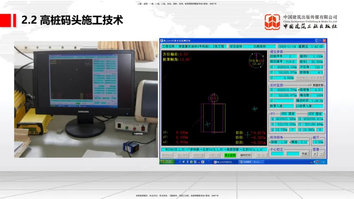Click the azimuth compass dial in the view

pos(257,61)
